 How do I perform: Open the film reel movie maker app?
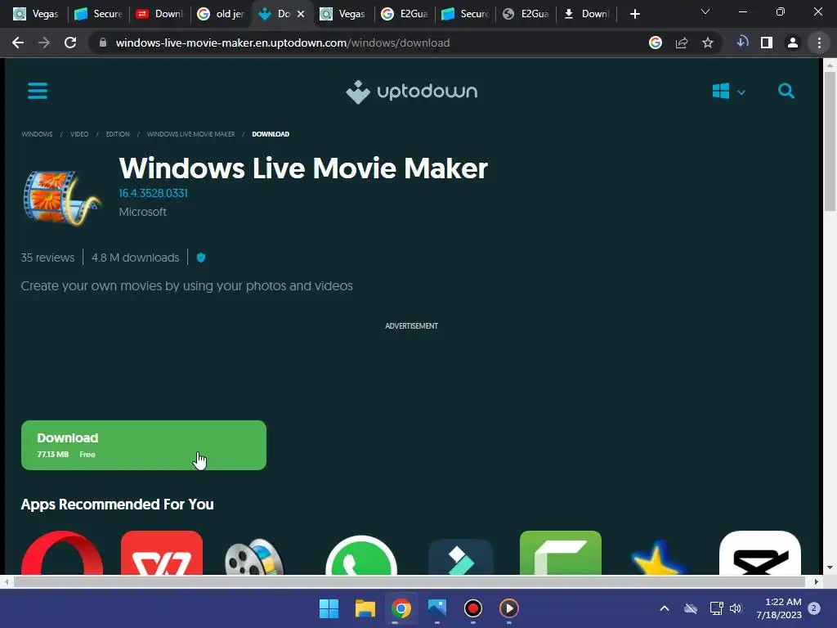254,555
